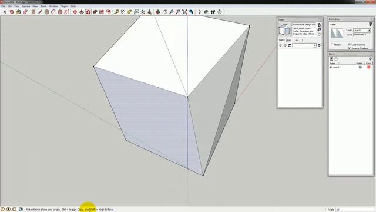Open the Camera menu
Screen dimensions: 376x212
click(x=26, y=6)
